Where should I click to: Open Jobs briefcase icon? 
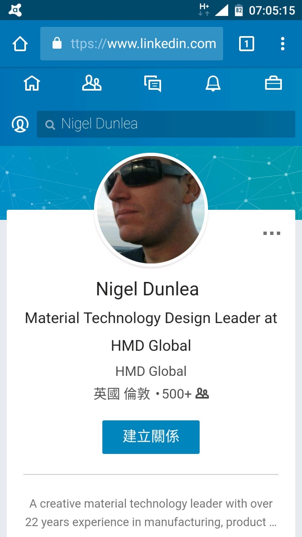[x=273, y=83]
